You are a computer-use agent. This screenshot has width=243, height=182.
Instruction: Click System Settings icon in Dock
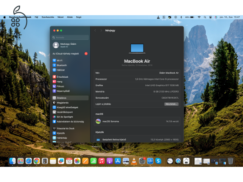pyautogui.click(x=142, y=161)
